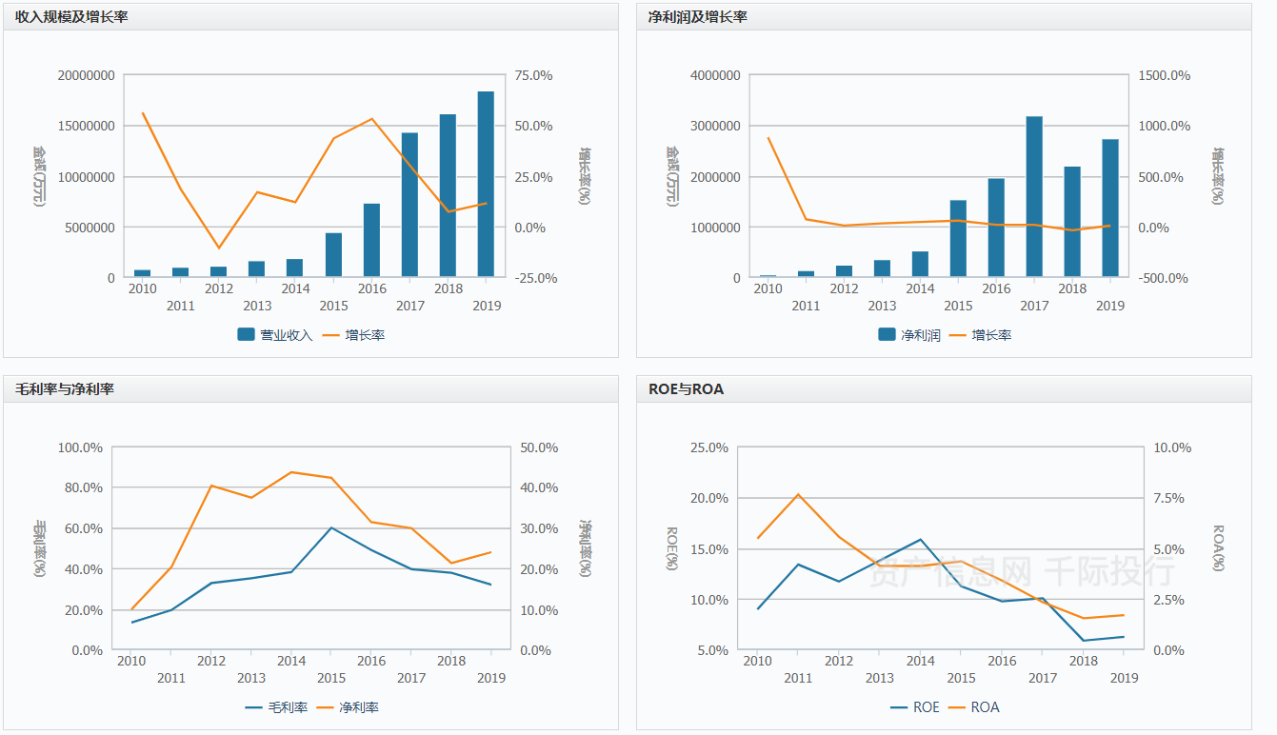This screenshot has height=735, width=1277.
Task: Toggle the 净利率 legend entry
Action: tap(348, 707)
